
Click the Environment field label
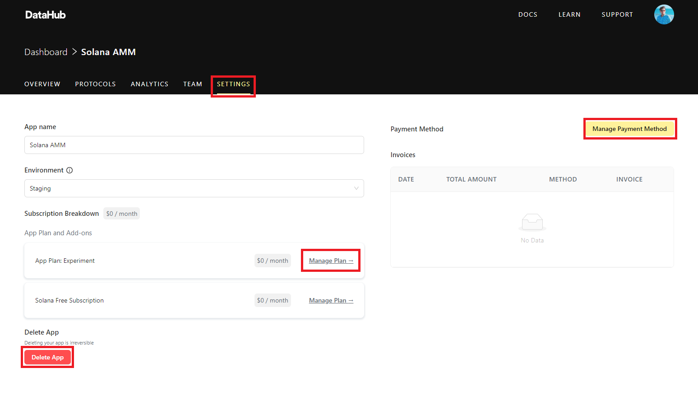(x=44, y=170)
